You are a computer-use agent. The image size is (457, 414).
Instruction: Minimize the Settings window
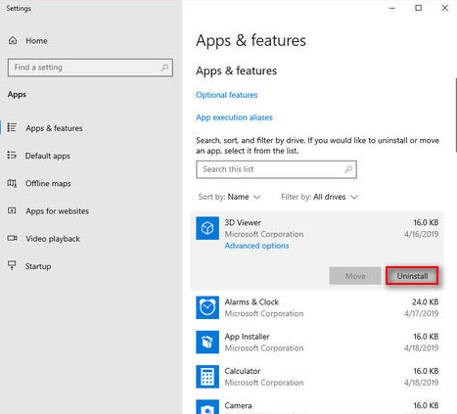pyautogui.click(x=392, y=8)
